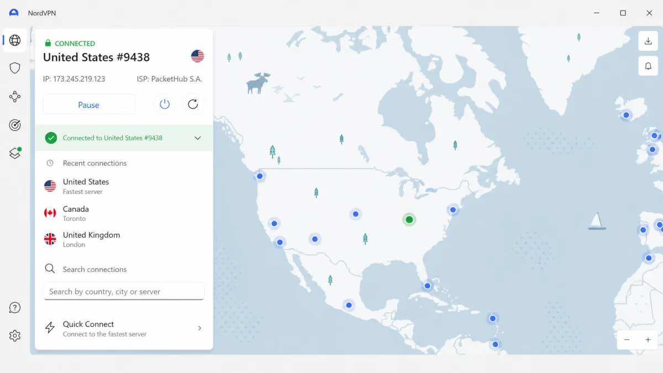Zoom in the map with plus button
663x373 pixels.
coord(648,340)
